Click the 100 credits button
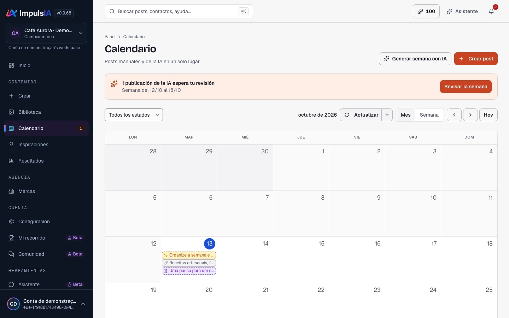The height and width of the screenshot is (318, 509). [x=426, y=11]
